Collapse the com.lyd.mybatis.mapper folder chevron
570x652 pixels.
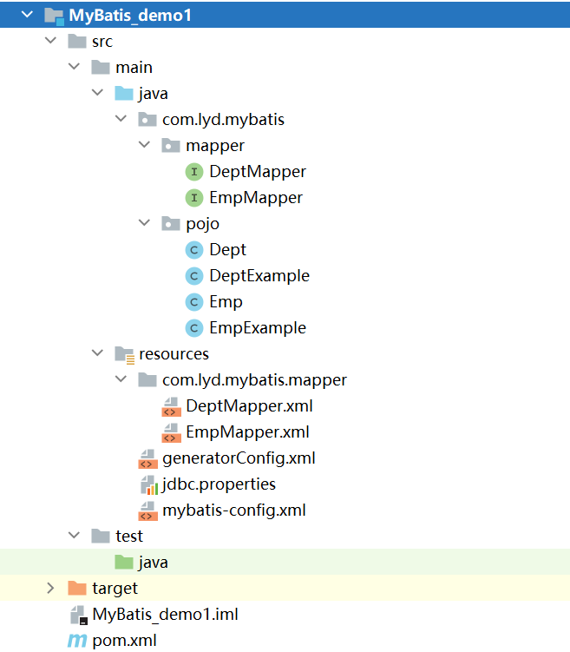tap(121, 379)
